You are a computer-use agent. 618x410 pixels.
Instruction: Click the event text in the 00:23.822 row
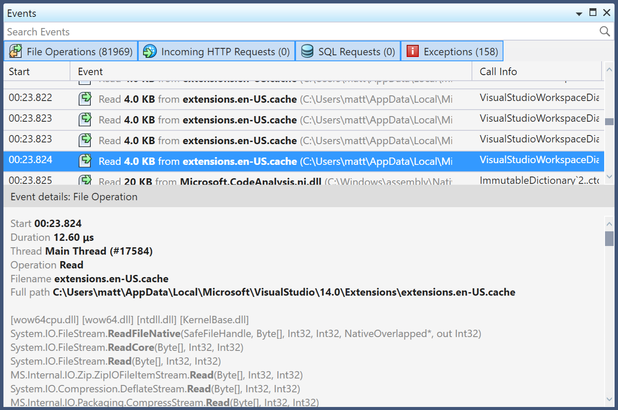pos(275,99)
